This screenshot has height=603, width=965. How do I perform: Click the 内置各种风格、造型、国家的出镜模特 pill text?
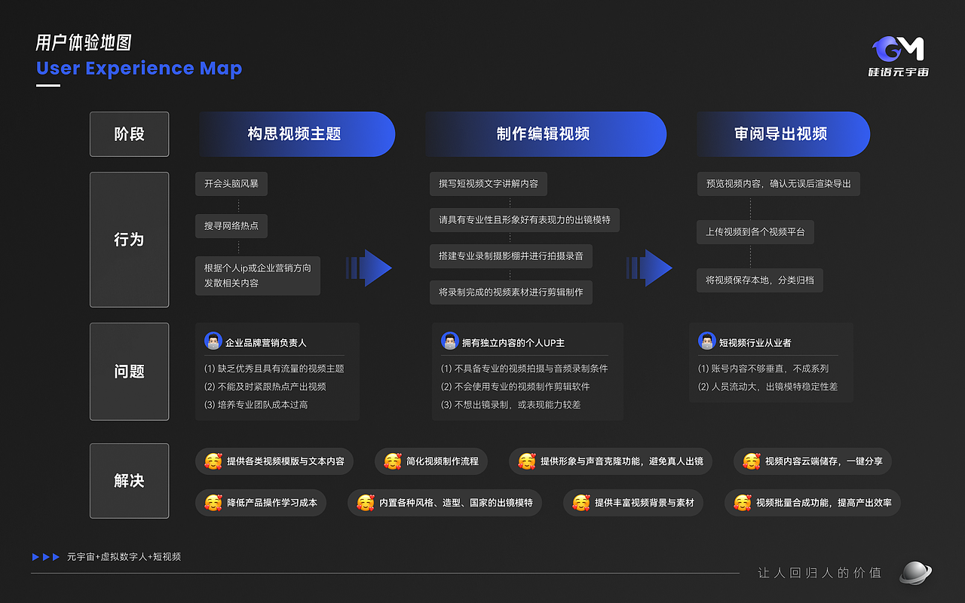tap(456, 503)
